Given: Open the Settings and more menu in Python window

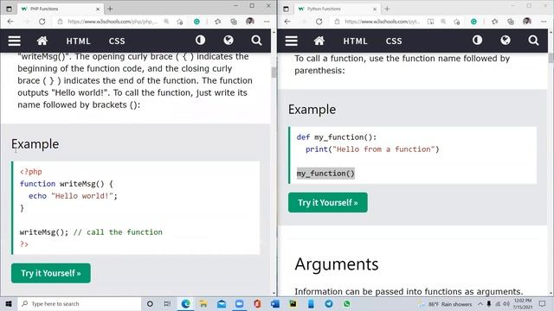Looking at the screenshot, I should 544,22.
